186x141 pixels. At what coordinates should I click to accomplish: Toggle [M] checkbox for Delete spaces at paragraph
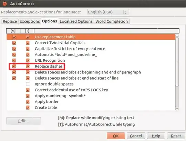(14, 72)
